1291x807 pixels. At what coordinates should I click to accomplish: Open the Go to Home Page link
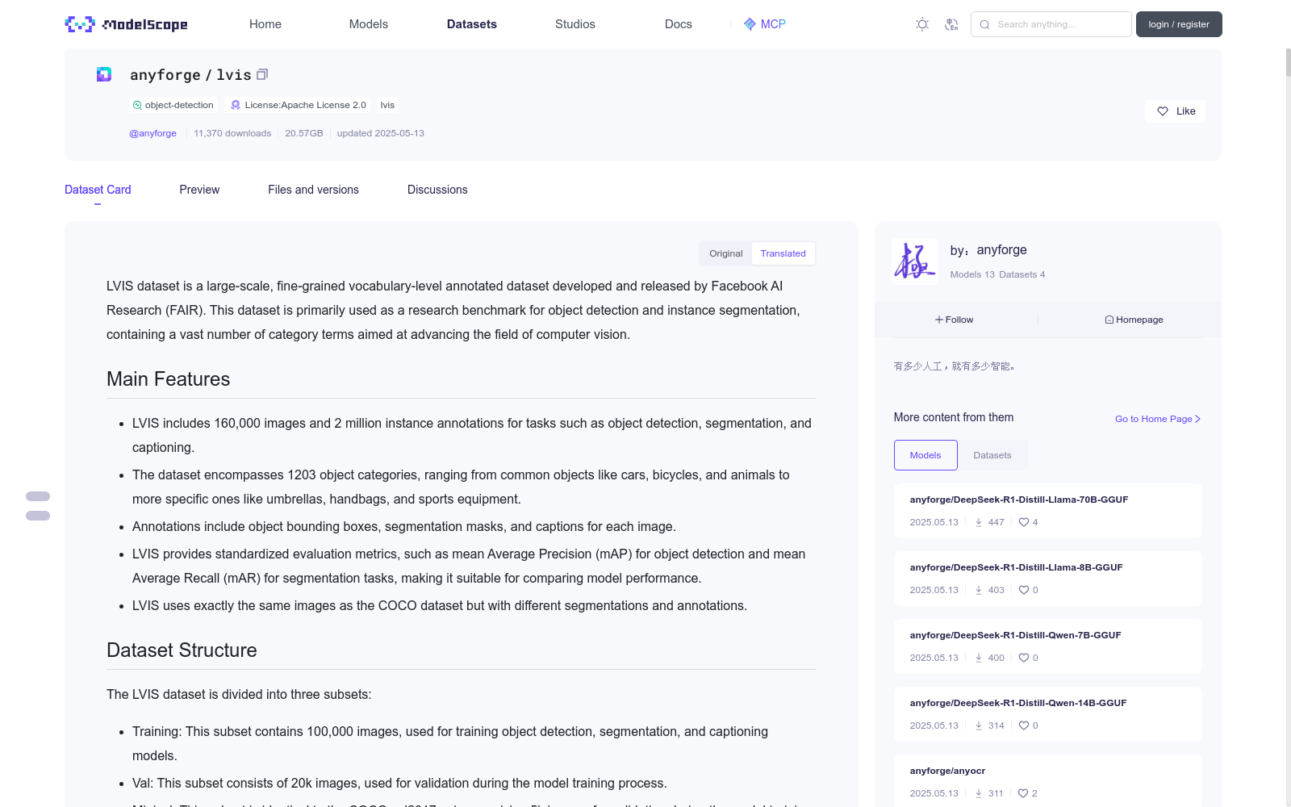tap(1158, 419)
